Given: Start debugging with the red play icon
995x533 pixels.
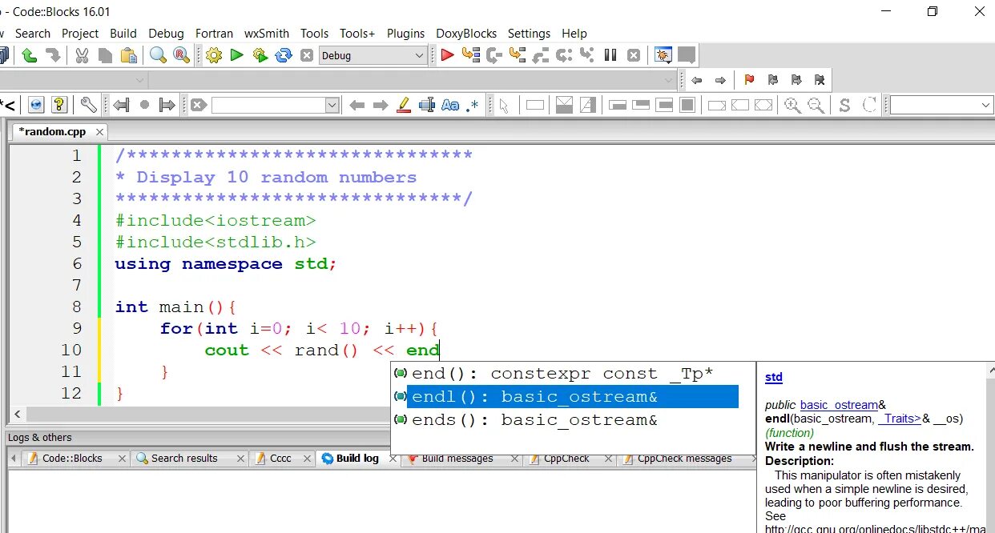Looking at the screenshot, I should [448, 55].
